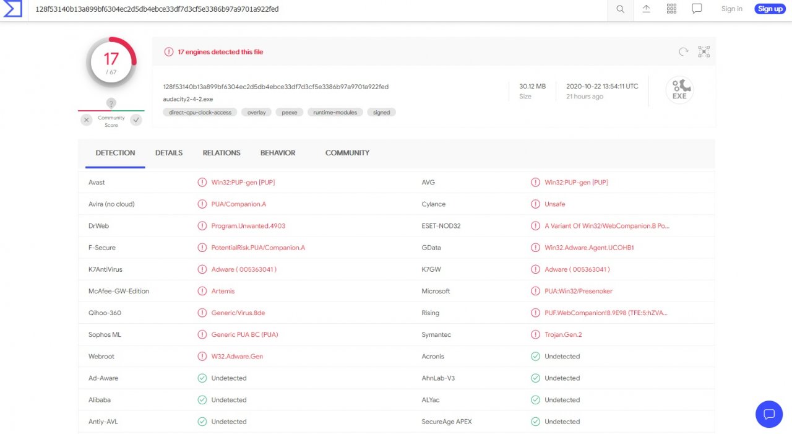
Task: Click the Ad-Aware undetected check icon
Action: 202,378
